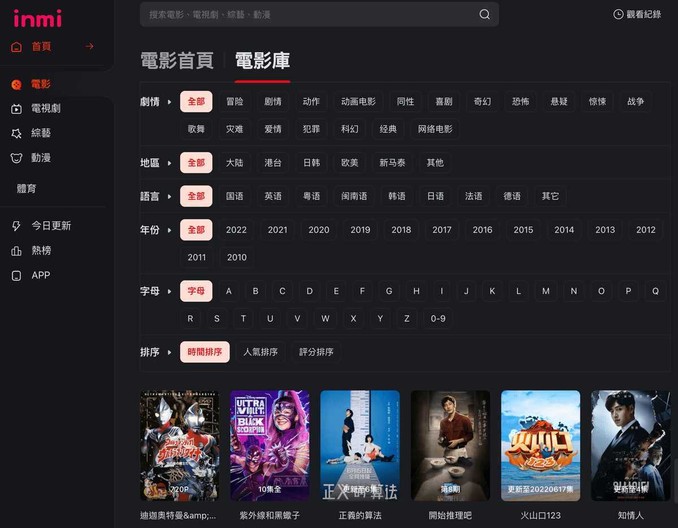Open the 知情人 poster
This screenshot has height=528, width=678.
631,446
